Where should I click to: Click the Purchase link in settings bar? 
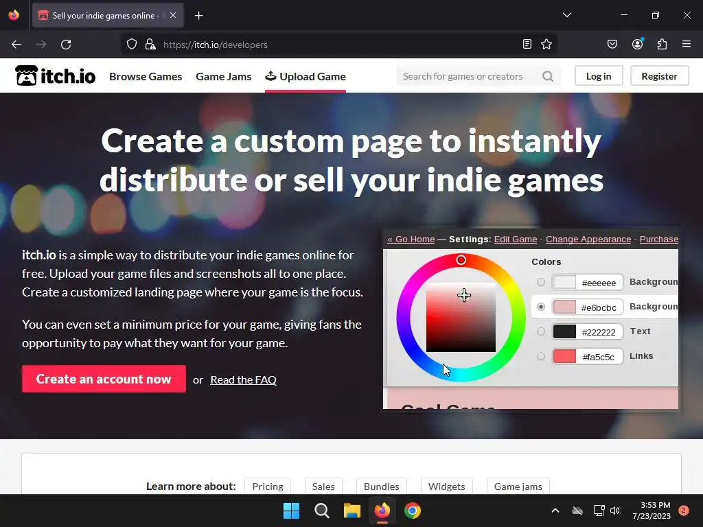(658, 239)
